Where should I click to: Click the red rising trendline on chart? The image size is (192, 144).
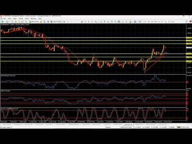155,63
